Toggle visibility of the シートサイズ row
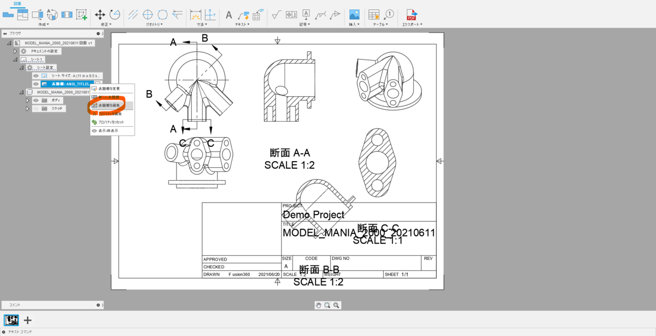 click(36, 76)
